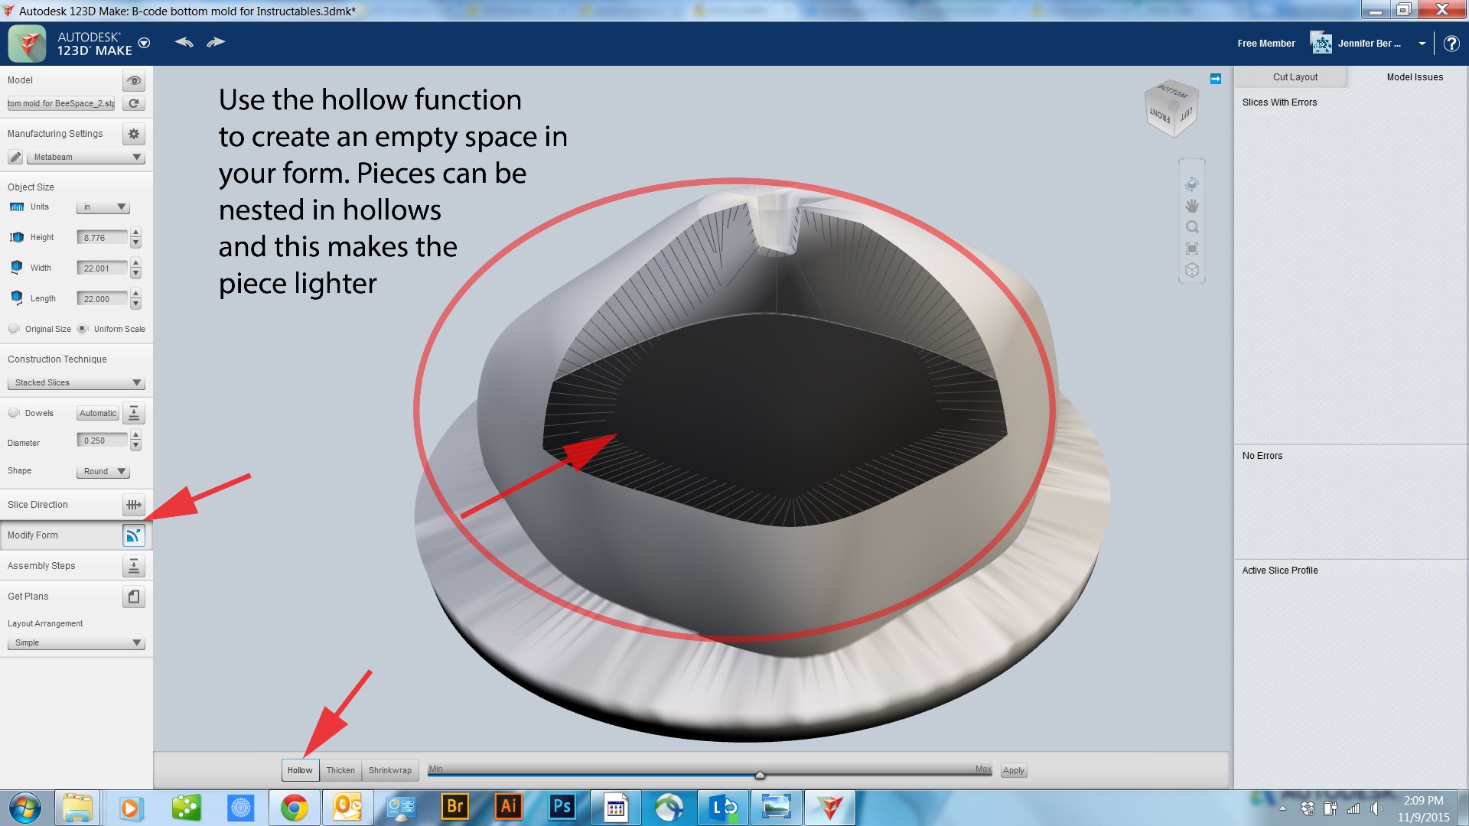Click the Fit to View icon
The height and width of the screenshot is (826, 1469).
(x=1191, y=248)
